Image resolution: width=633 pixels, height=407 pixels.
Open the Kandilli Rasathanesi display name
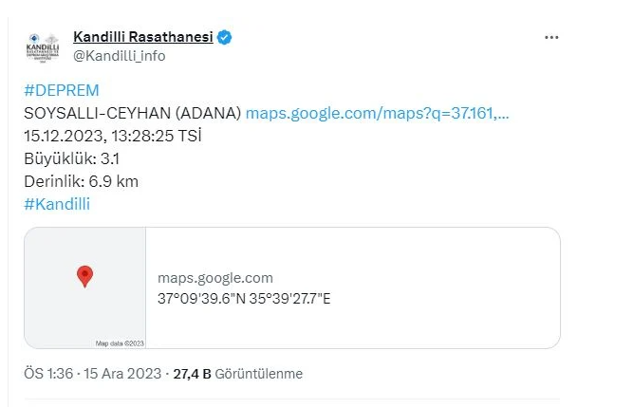pyautogui.click(x=143, y=37)
